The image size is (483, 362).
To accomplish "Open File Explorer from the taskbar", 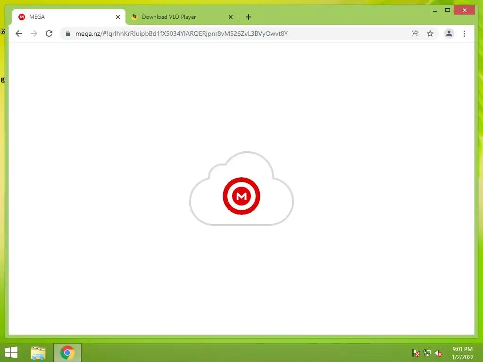I will [38, 353].
